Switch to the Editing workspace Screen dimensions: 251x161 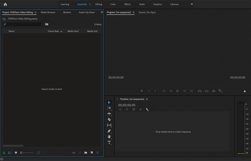[x=99, y=4]
